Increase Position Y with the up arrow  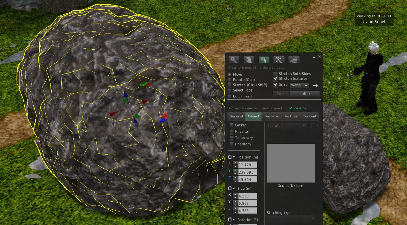pos(235,171)
